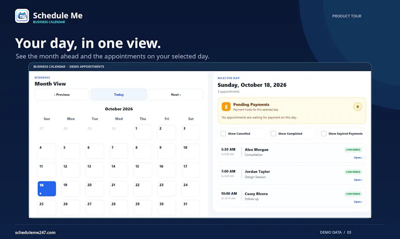This screenshot has width=400, height=239.
Task: Open Alex Morgan's consultation appointment
Action: 358,158
